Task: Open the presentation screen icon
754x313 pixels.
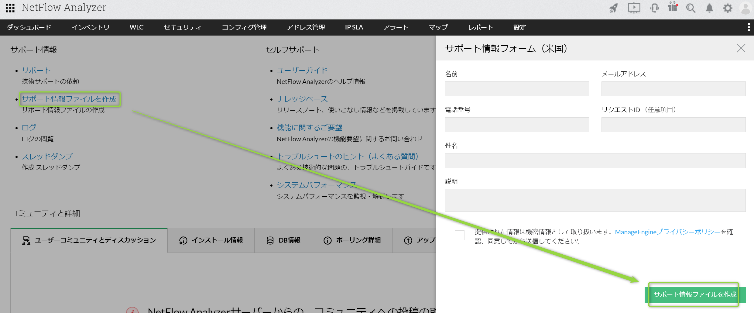Action: click(634, 8)
